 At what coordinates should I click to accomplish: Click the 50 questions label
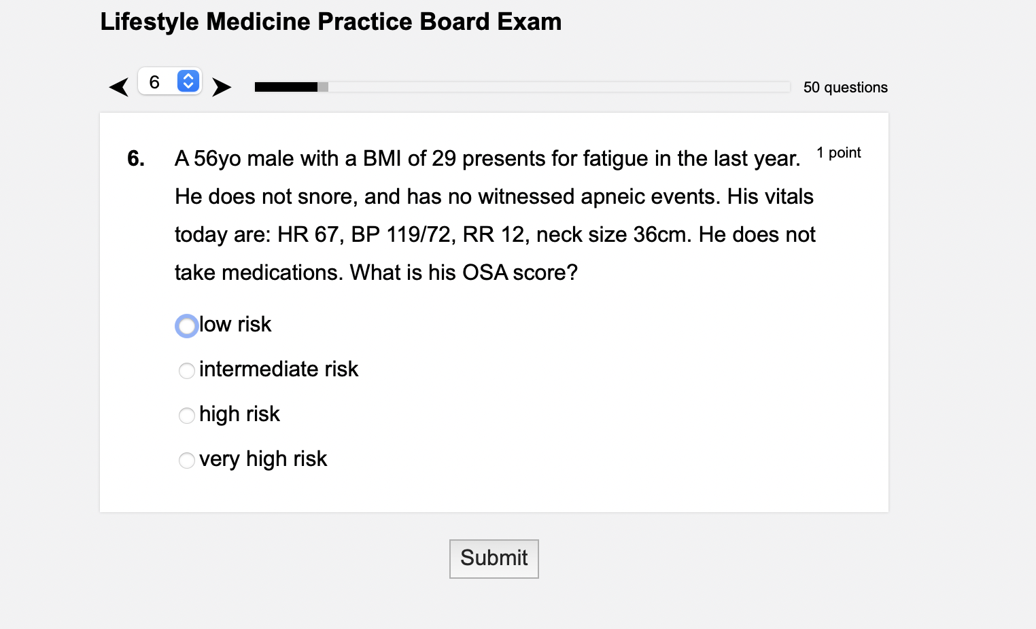coord(846,88)
